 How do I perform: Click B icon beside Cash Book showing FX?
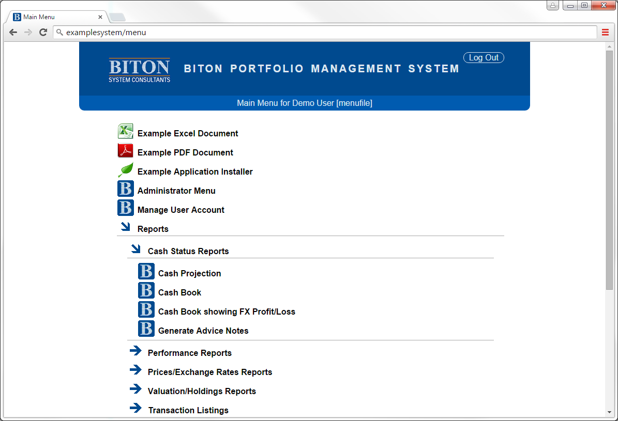coord(146,309)
